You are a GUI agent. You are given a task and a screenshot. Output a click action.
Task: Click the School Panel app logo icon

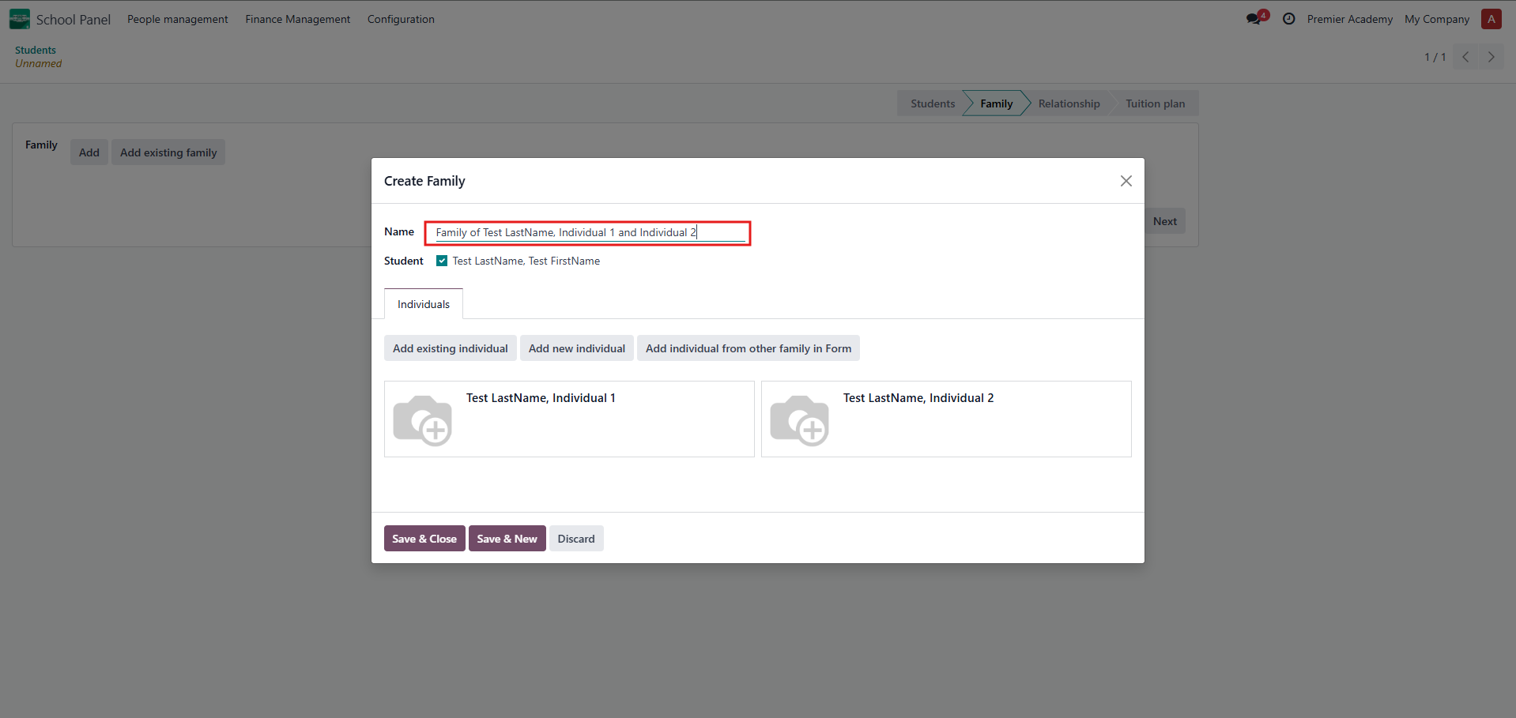20,19
